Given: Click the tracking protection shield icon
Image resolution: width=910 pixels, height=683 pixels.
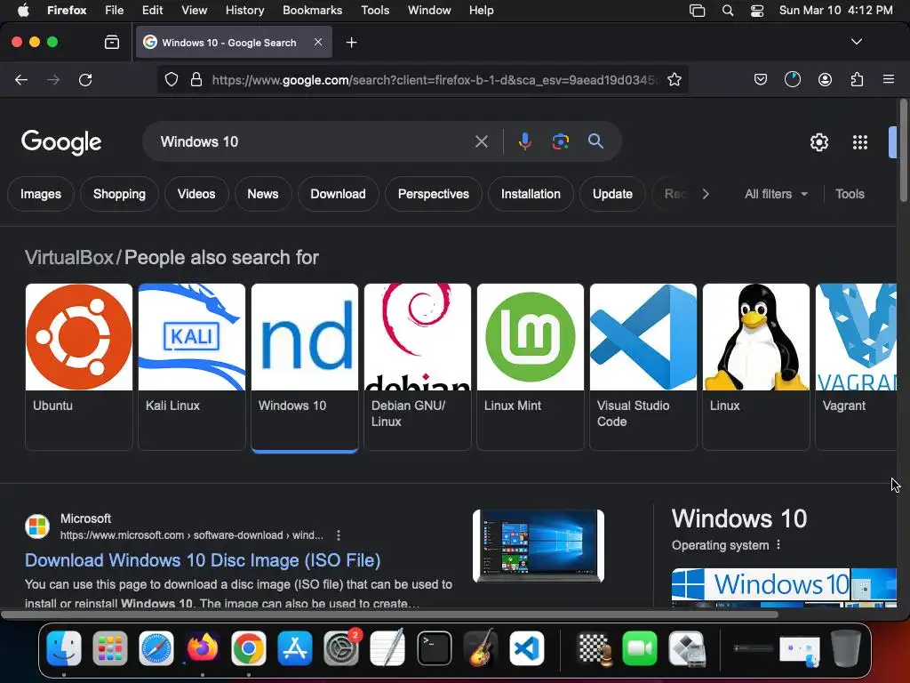Looking at the screenshot, I should click(172, 79).
